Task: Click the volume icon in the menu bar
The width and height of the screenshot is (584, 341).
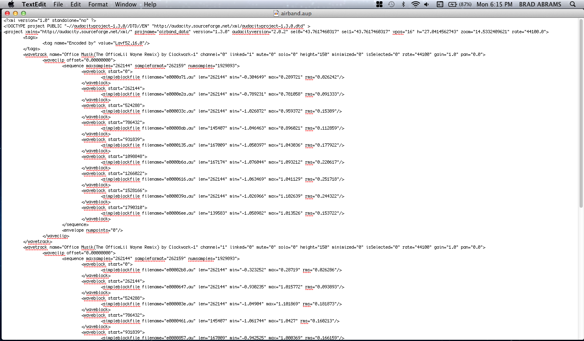Action: coord(426,4)
